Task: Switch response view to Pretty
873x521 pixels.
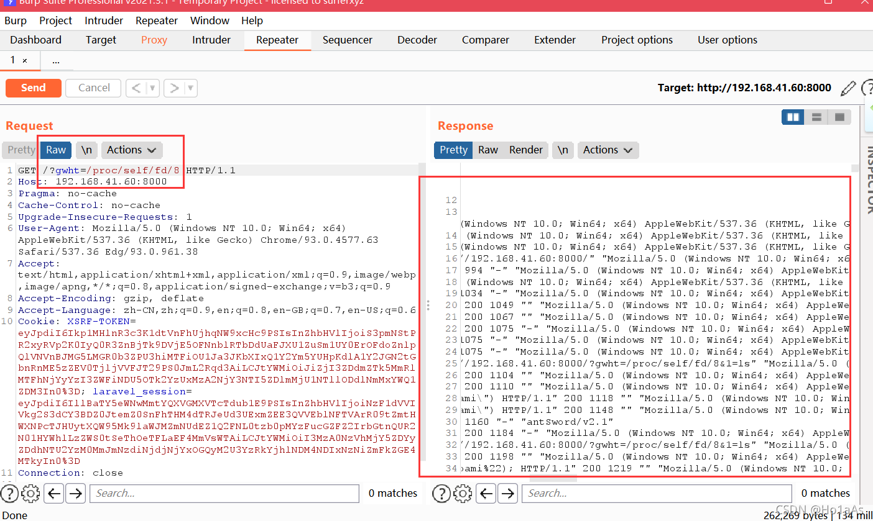Action: tap(454, 150)
